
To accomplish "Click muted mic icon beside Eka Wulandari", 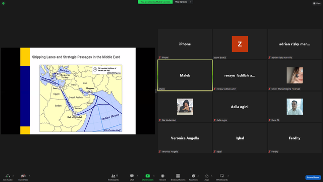I will 160,120.
